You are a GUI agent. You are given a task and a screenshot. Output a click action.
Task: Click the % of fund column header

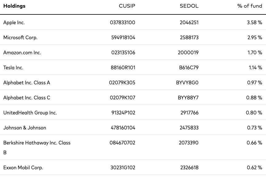250,6
